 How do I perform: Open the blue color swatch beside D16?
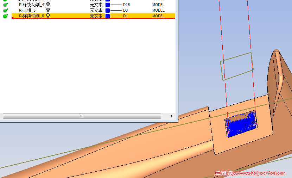tap(108, 5)
